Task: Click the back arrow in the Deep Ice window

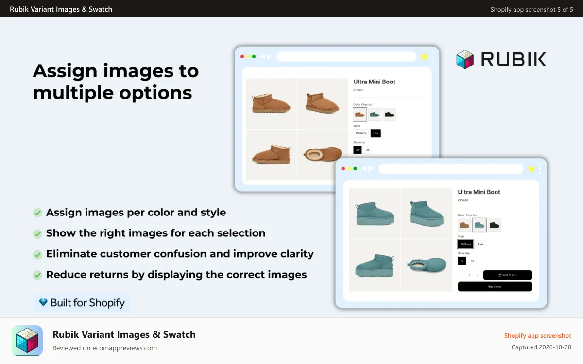Action: [364, 169]
